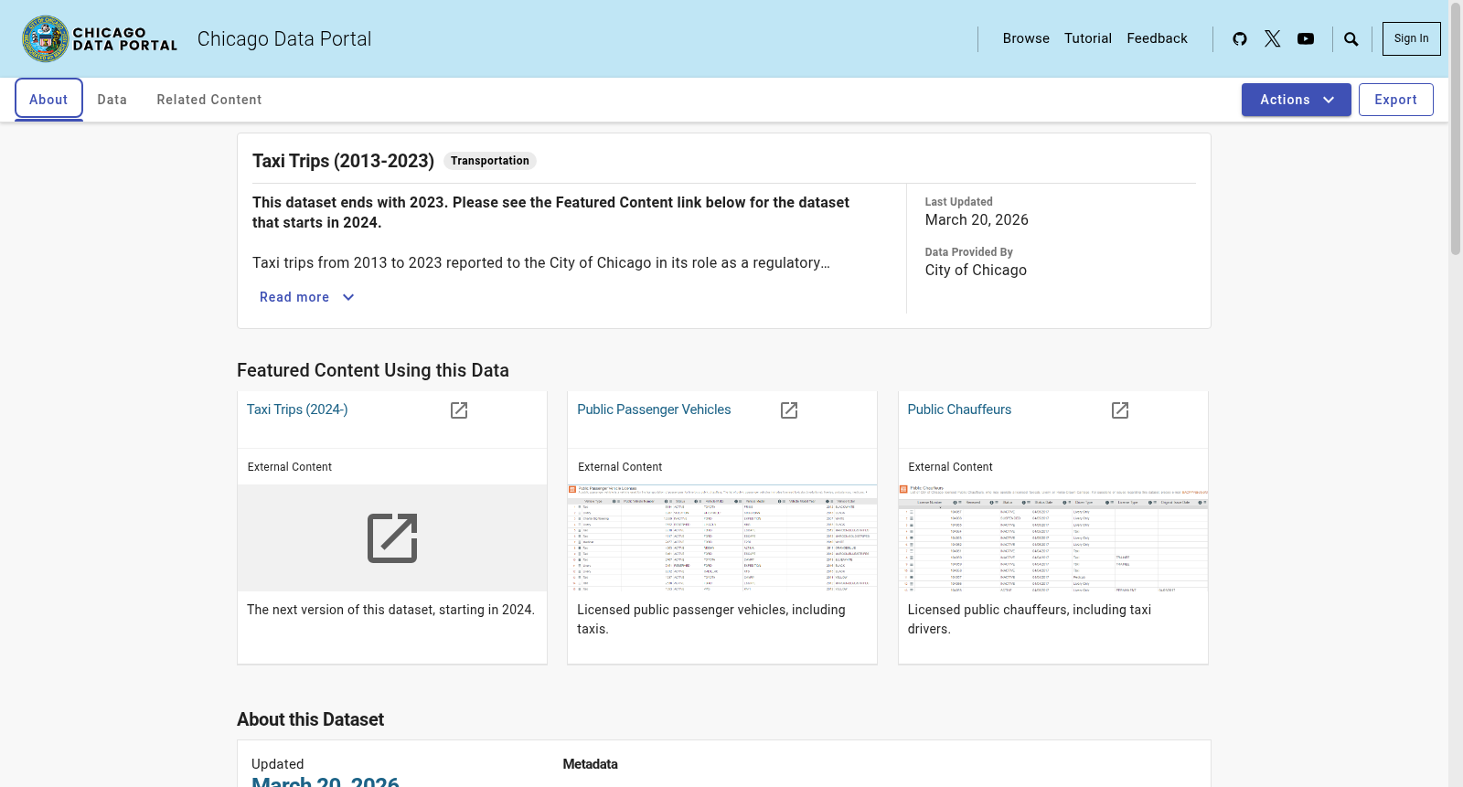Open the Public Passenger Vehicles link
Viewport: 1463px width, 787px height.
click(x=654, y=409)
